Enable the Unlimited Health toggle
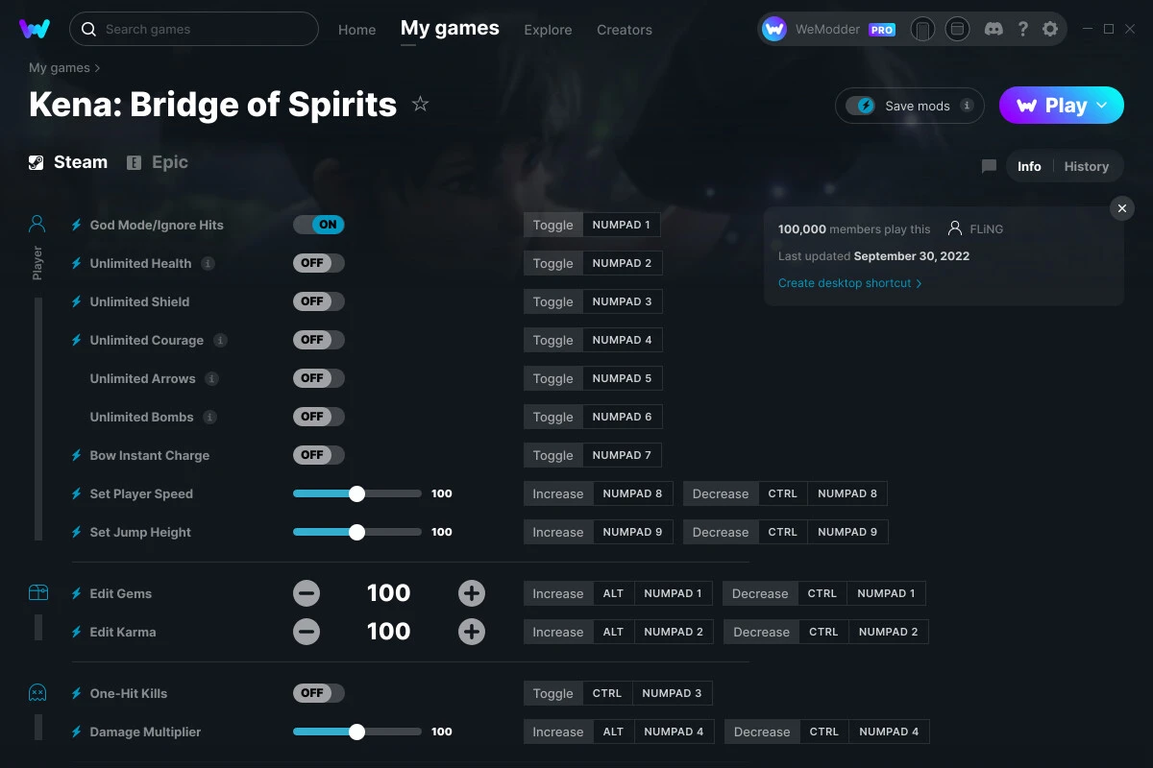 [x=318, y=262]
